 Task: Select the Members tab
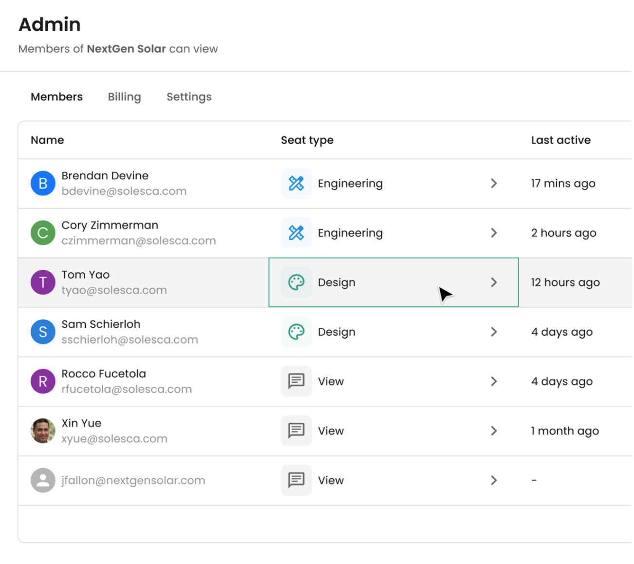56,97
